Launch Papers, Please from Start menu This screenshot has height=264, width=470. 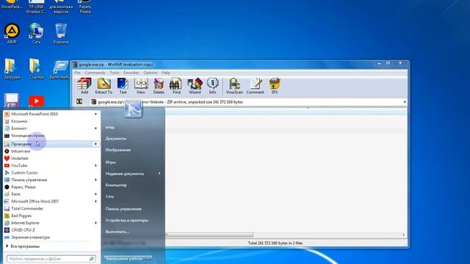tap(51, 187)
